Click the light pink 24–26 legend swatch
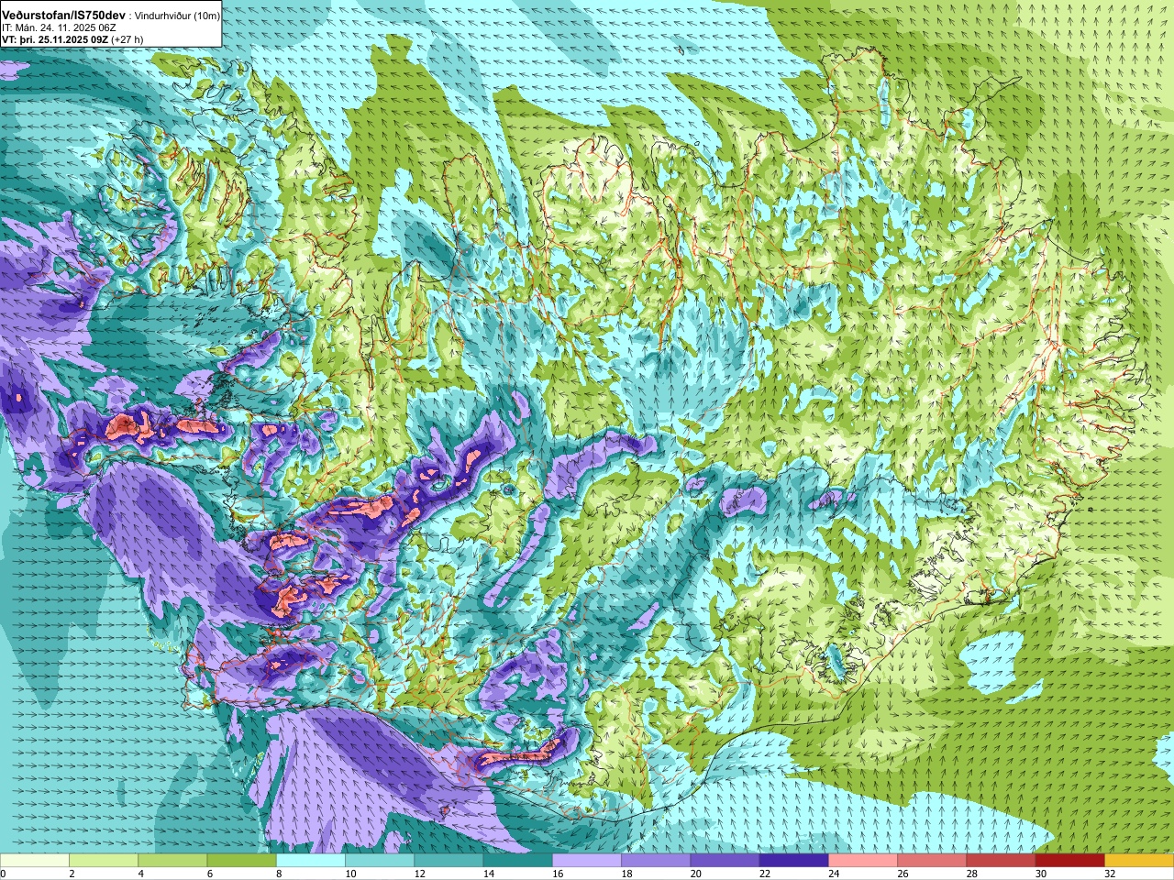The image size is (1174, 880). 863,861
